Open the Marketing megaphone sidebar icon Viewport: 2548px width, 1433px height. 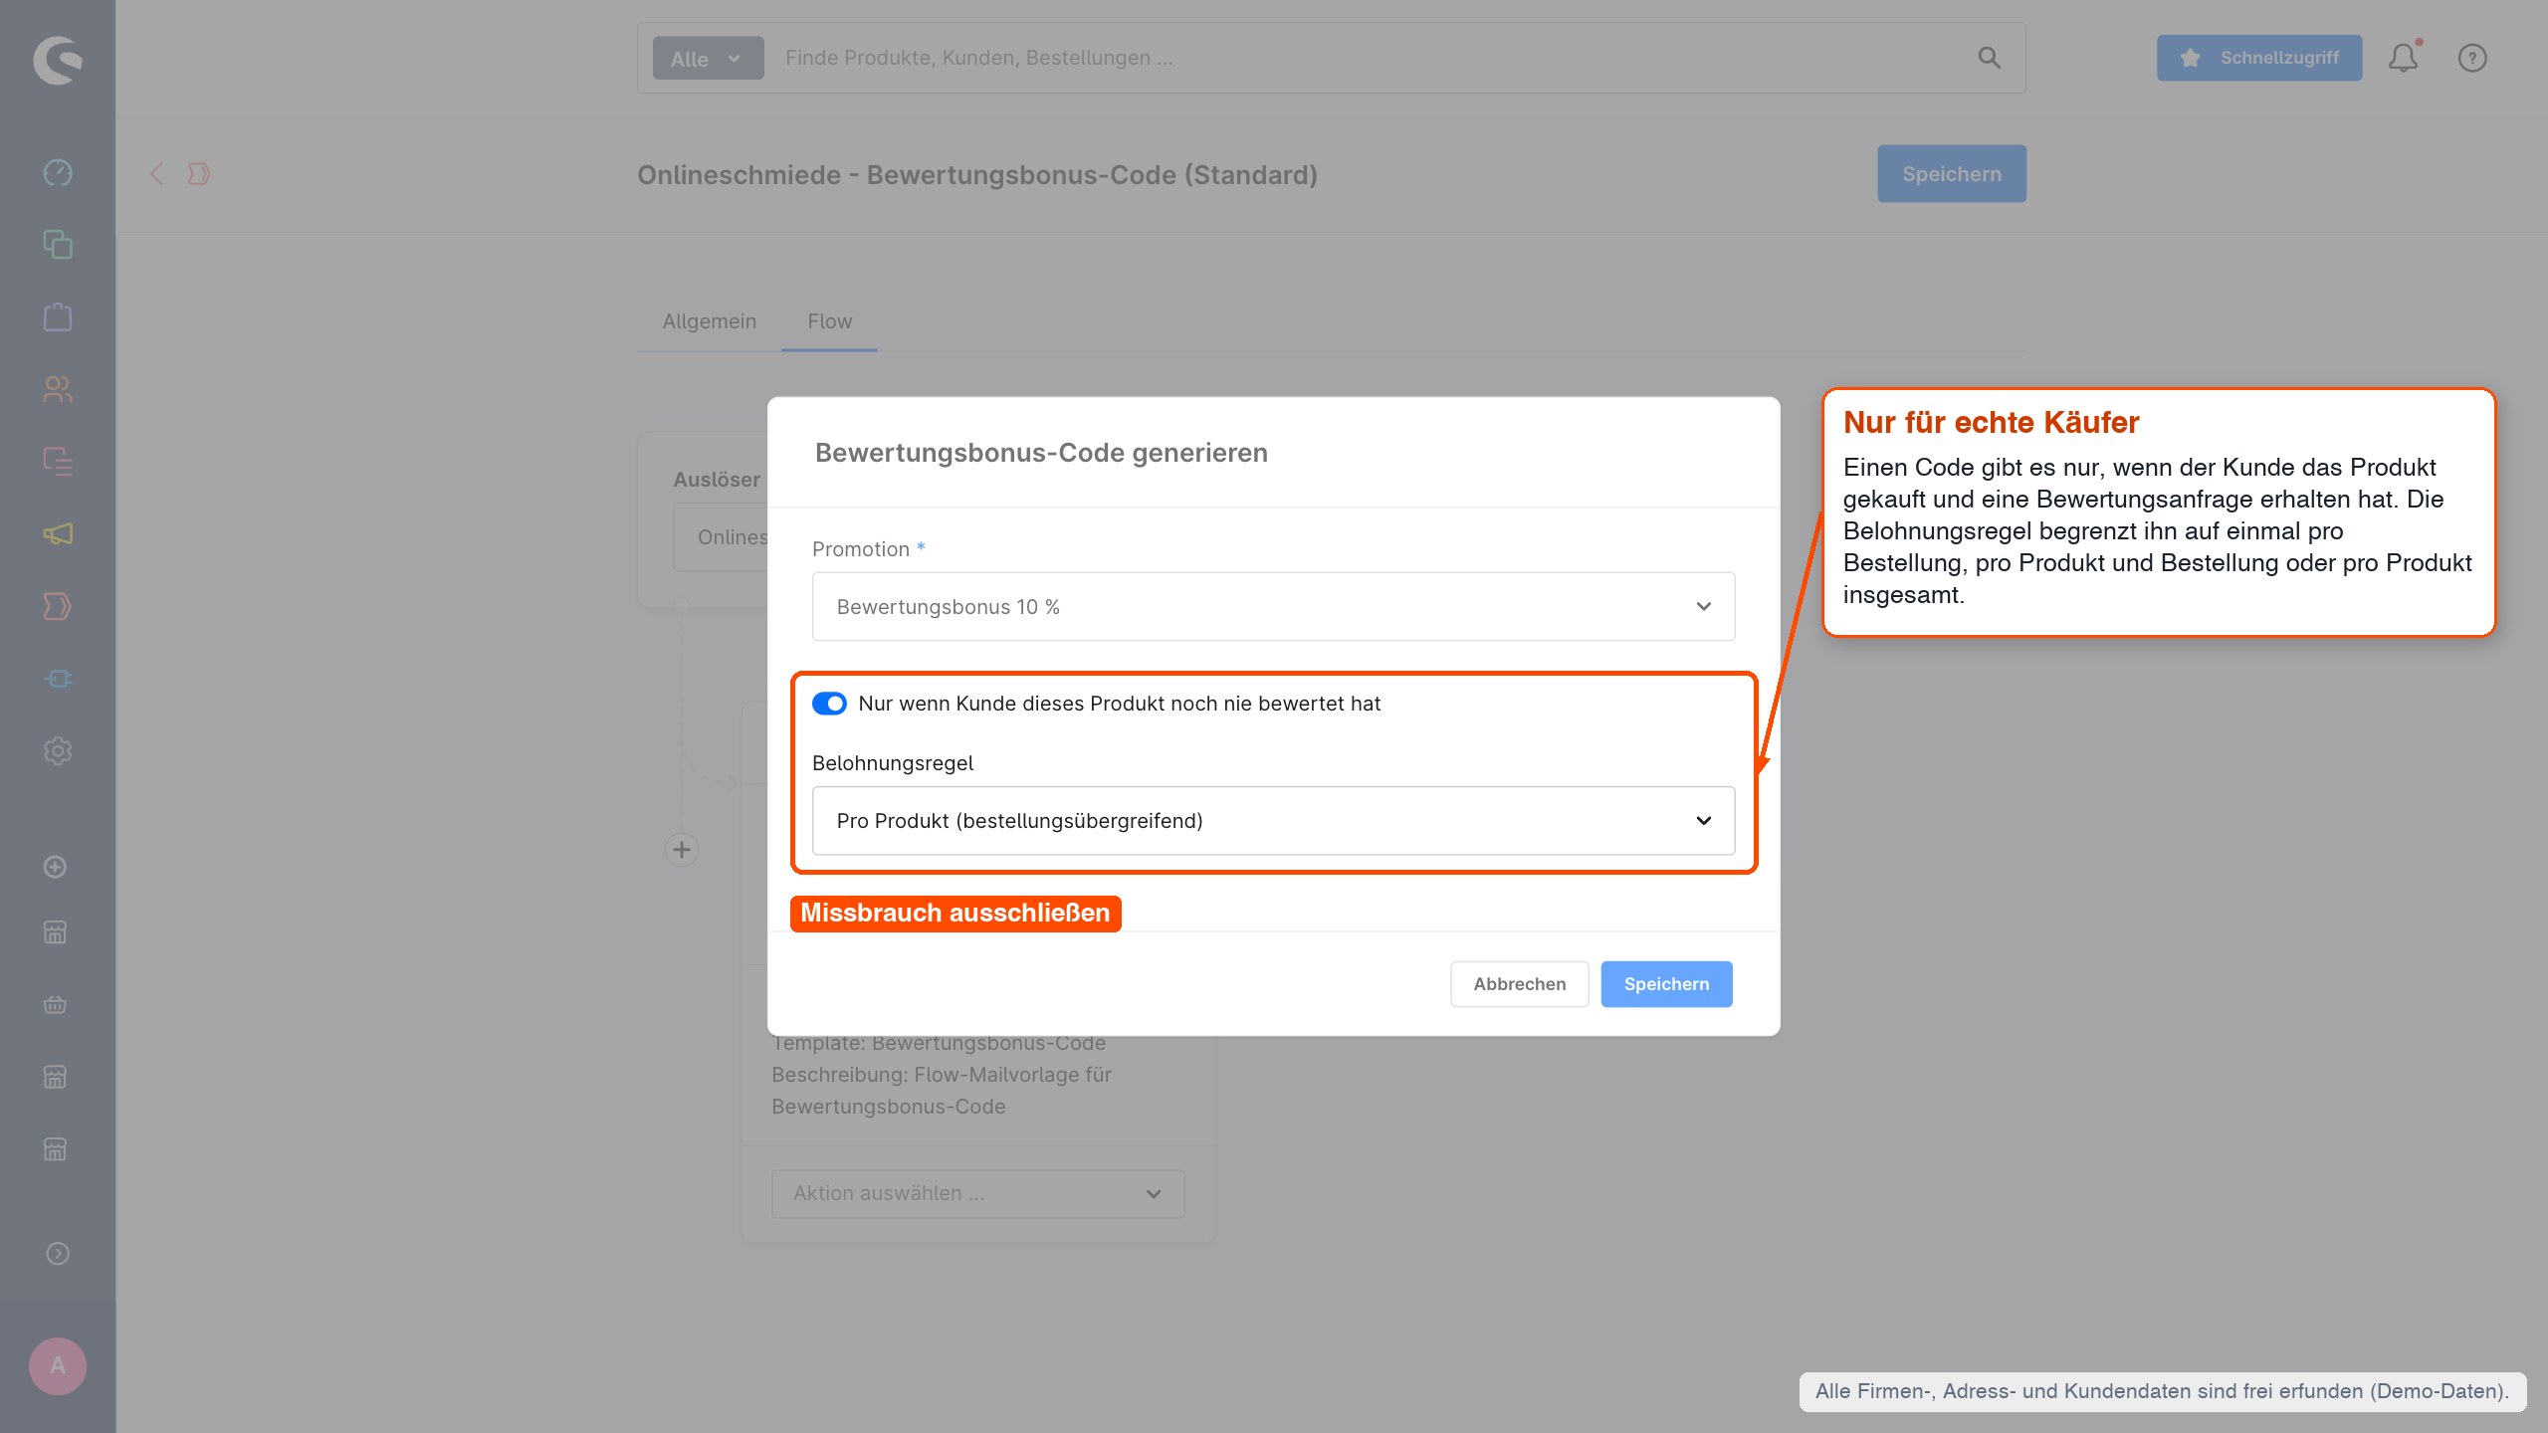pos(58,534)
